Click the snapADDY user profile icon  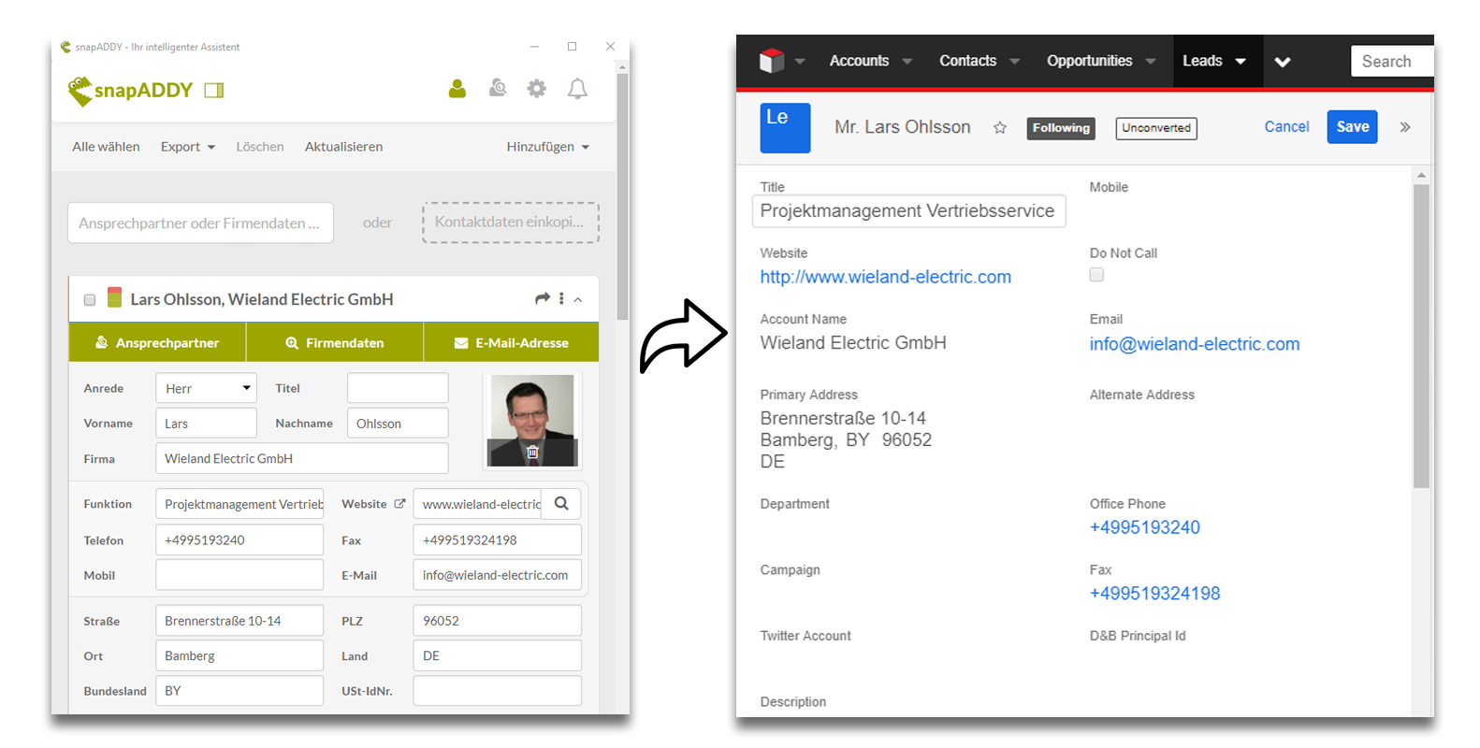457,89
